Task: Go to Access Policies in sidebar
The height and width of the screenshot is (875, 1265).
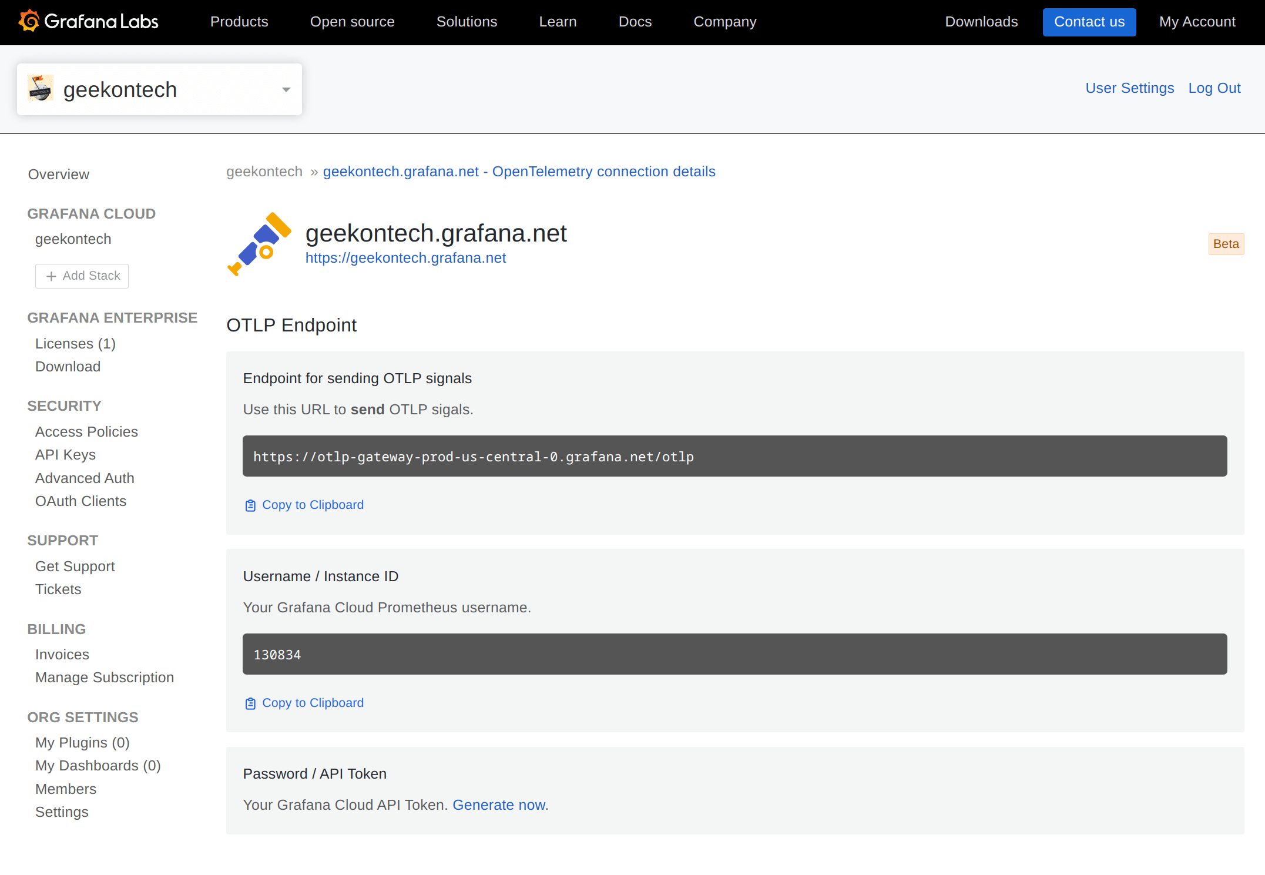Action: (x=86, y=432)
